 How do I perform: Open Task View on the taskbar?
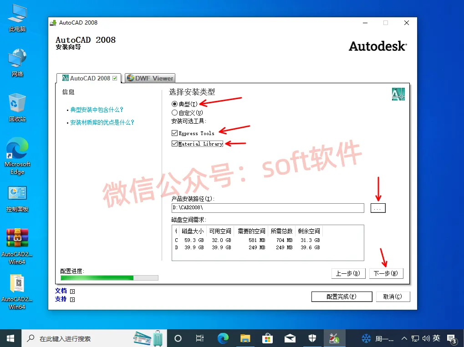(x=200, y=338)
